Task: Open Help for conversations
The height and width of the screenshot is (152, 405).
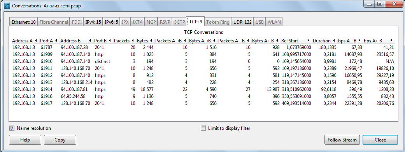Action: 25,140
